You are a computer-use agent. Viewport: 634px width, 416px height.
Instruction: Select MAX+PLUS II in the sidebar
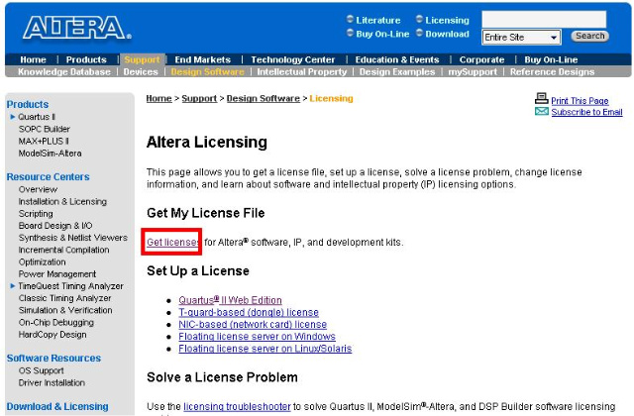pyautogui.click(x=44, y=141)
